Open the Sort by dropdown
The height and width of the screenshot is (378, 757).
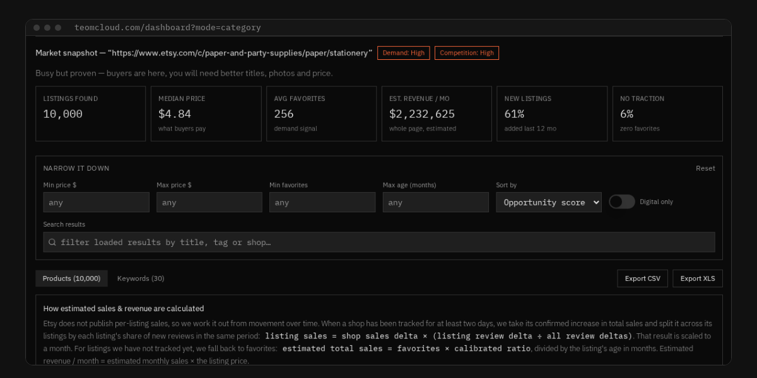click(x=549, y=202)
